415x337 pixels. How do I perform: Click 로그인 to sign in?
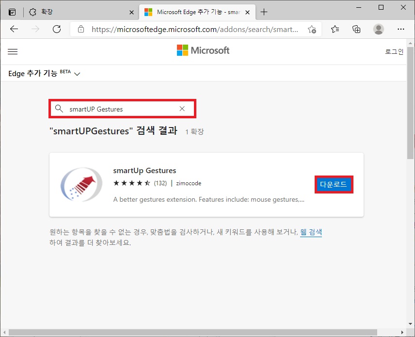[x=394, y=51]
